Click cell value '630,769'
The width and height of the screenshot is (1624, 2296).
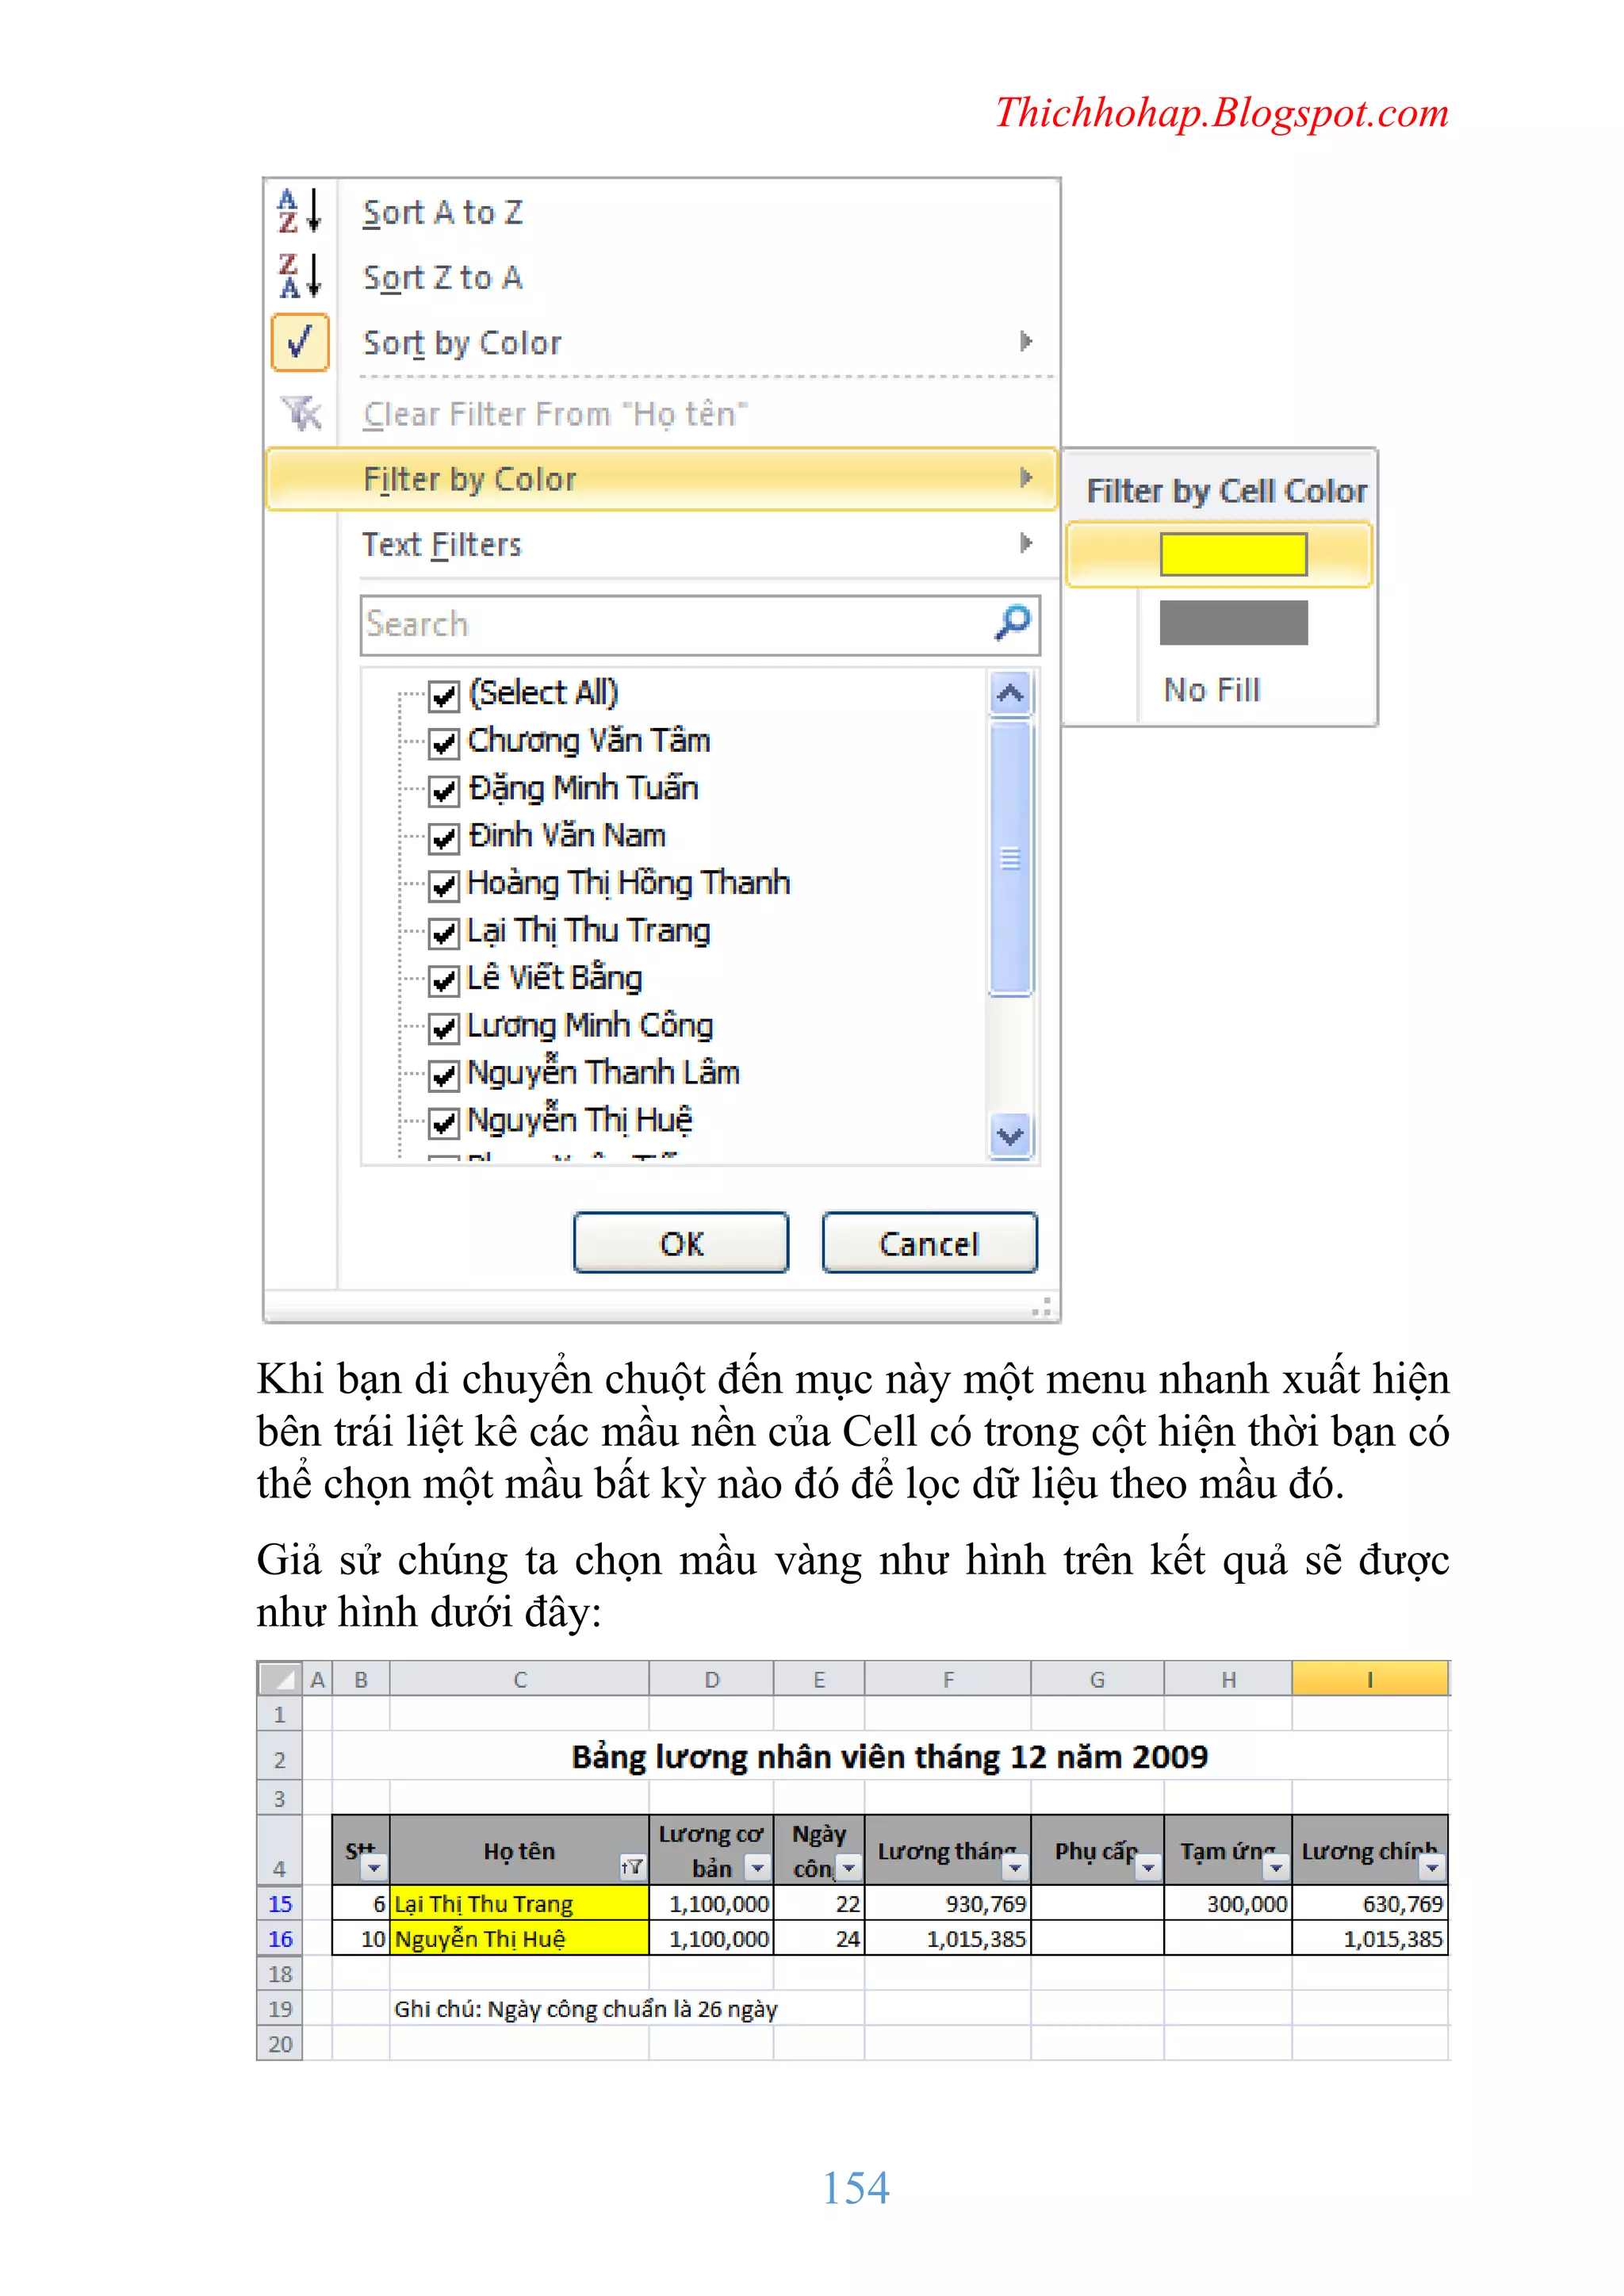(x=1370, y=1904)
